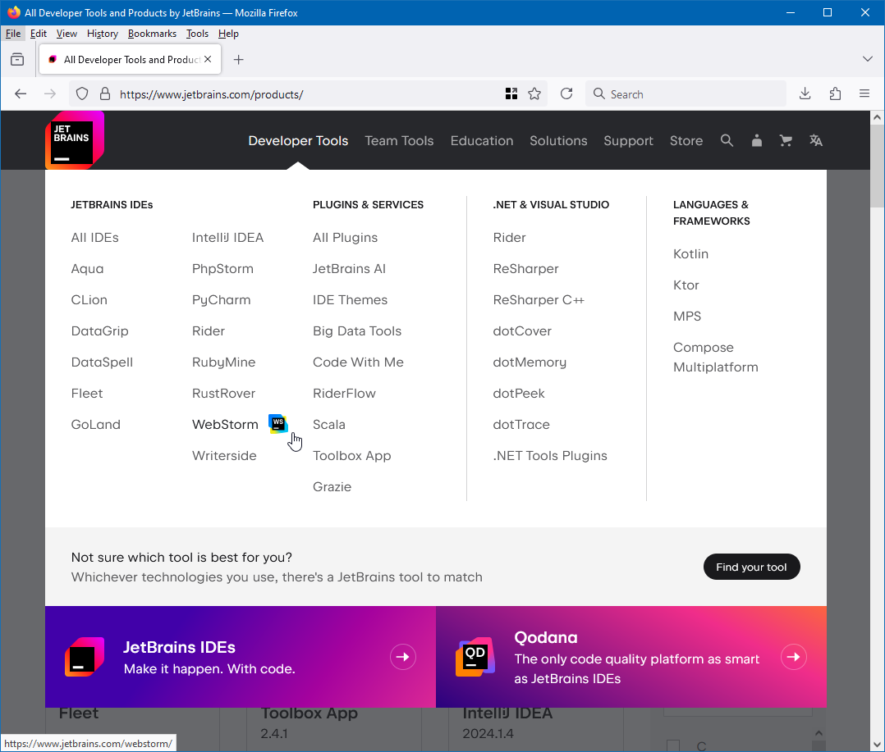885x752 pixels.
Task: Expand the Solutions navigation menu
Action: click(557, 140)
